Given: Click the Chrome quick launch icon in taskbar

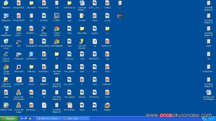Looking at the screenshot, I should pos(30,119).
